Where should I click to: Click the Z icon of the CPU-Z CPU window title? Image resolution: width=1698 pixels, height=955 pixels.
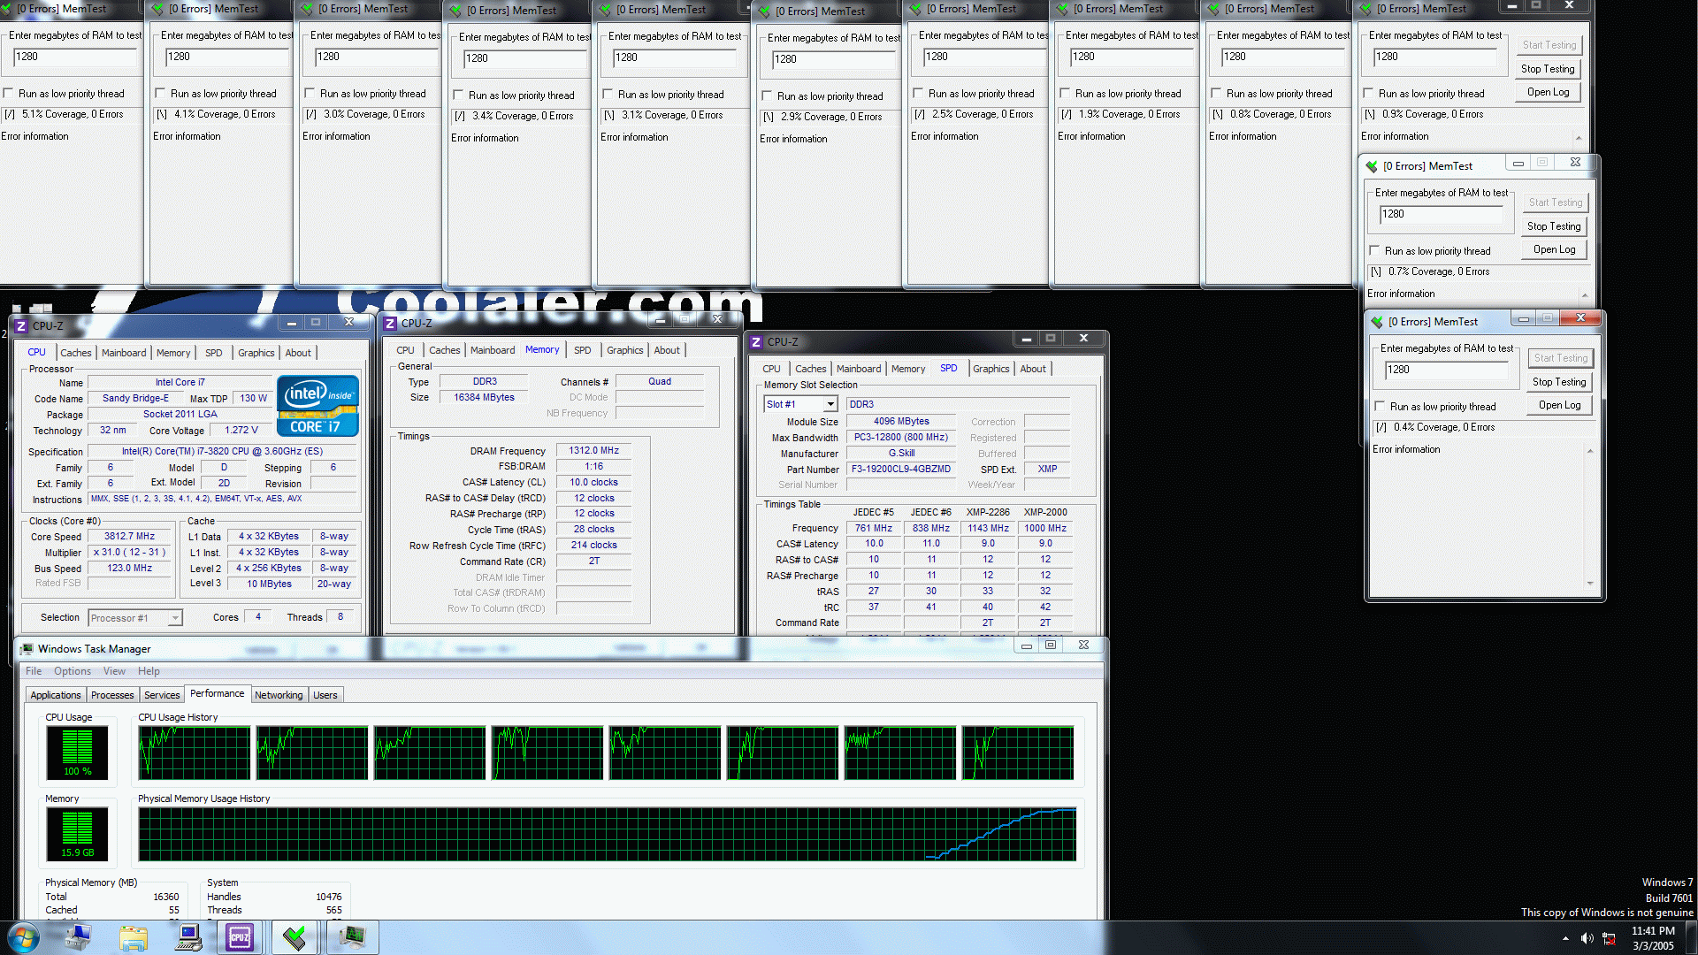click(21, 326)
